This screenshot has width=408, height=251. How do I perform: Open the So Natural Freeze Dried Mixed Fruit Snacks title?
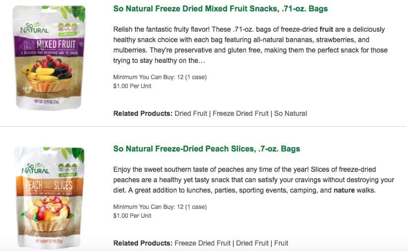(221, 8)
